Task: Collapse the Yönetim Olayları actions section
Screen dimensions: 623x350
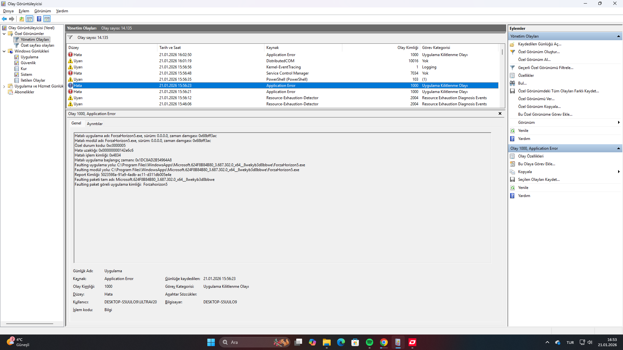Action: [618, 36]
